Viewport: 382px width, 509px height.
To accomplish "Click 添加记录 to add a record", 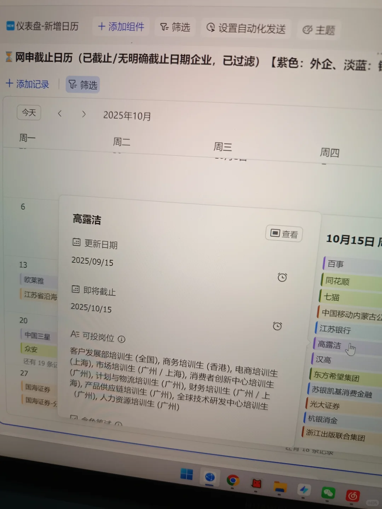I will pyautogui.click(x=28, y=84).
